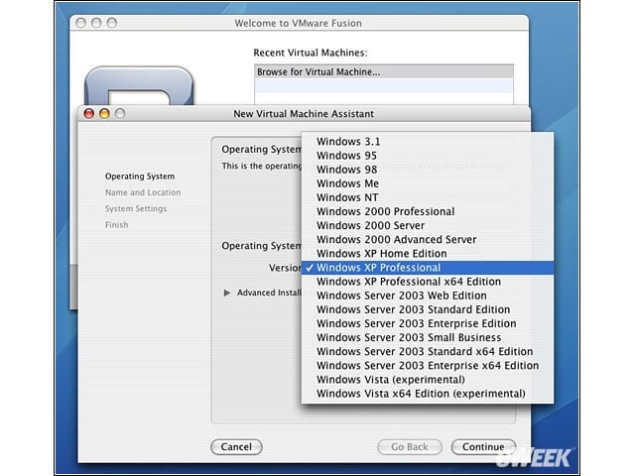Choose Windows NT entry
635x476 pixels.
coord(428,197)
